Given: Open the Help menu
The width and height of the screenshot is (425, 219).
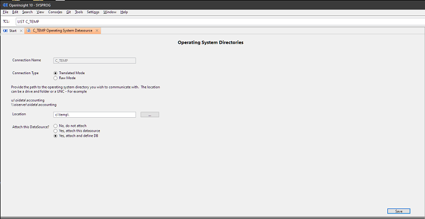Looking at the screenshot, I should click(x=124, y=12).
